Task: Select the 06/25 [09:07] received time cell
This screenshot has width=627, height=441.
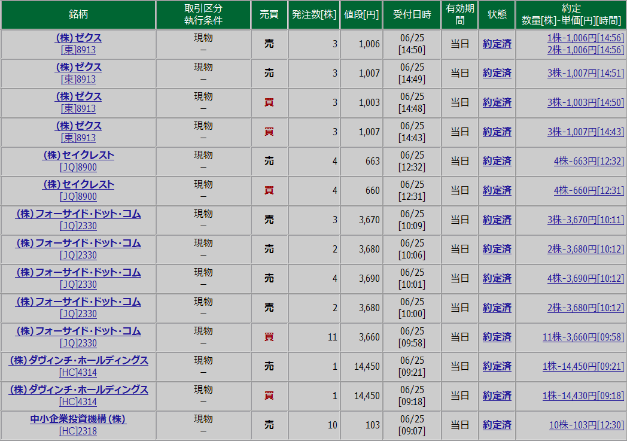Action: (412, 425)
